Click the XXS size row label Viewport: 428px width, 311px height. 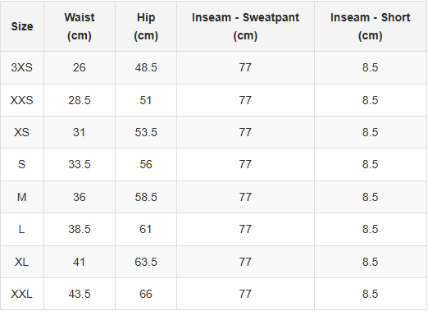click(22, 100)
